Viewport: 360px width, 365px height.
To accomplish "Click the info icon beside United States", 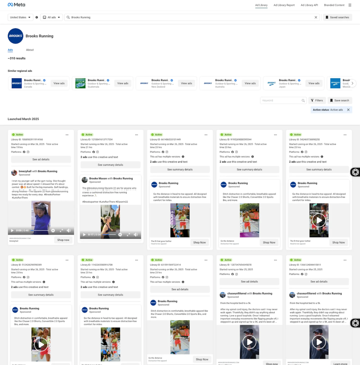I will point(37,17).
